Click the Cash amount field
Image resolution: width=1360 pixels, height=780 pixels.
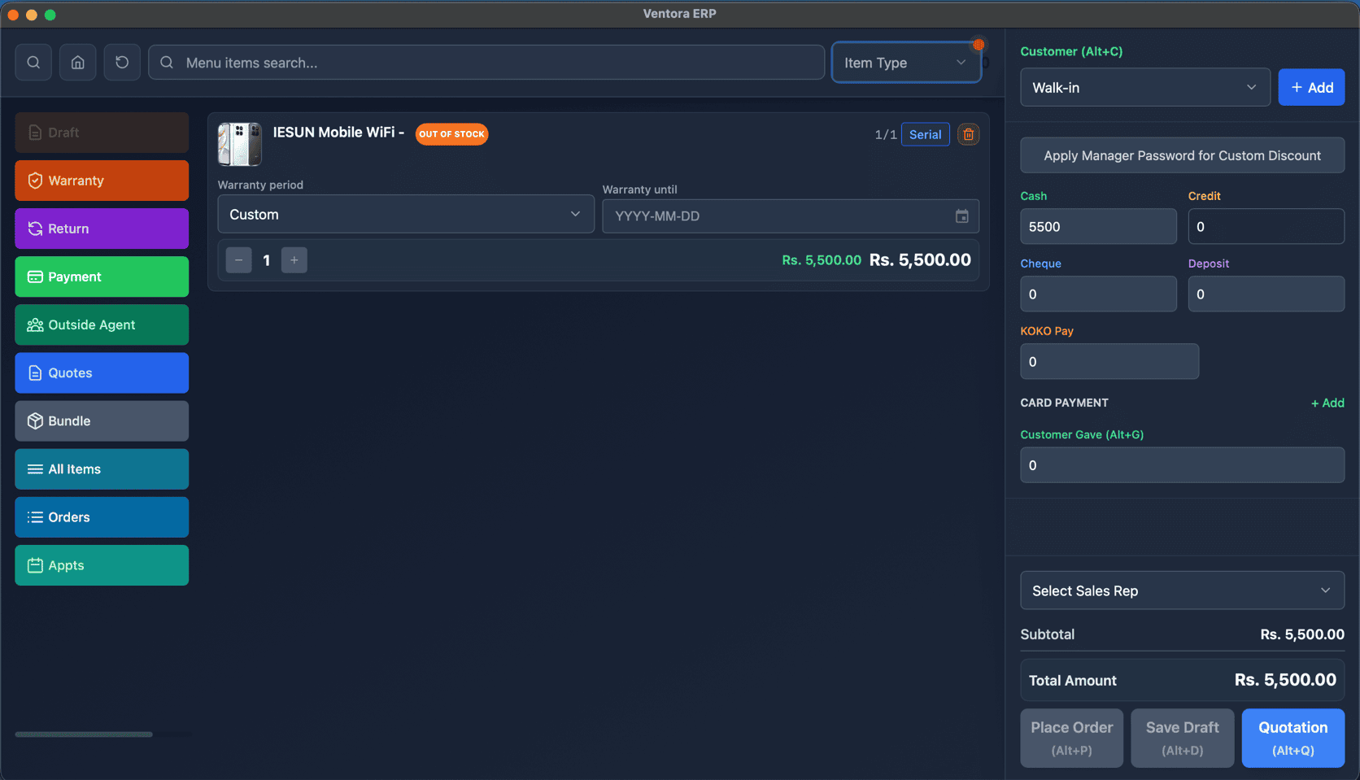(x=1098, y=226)
